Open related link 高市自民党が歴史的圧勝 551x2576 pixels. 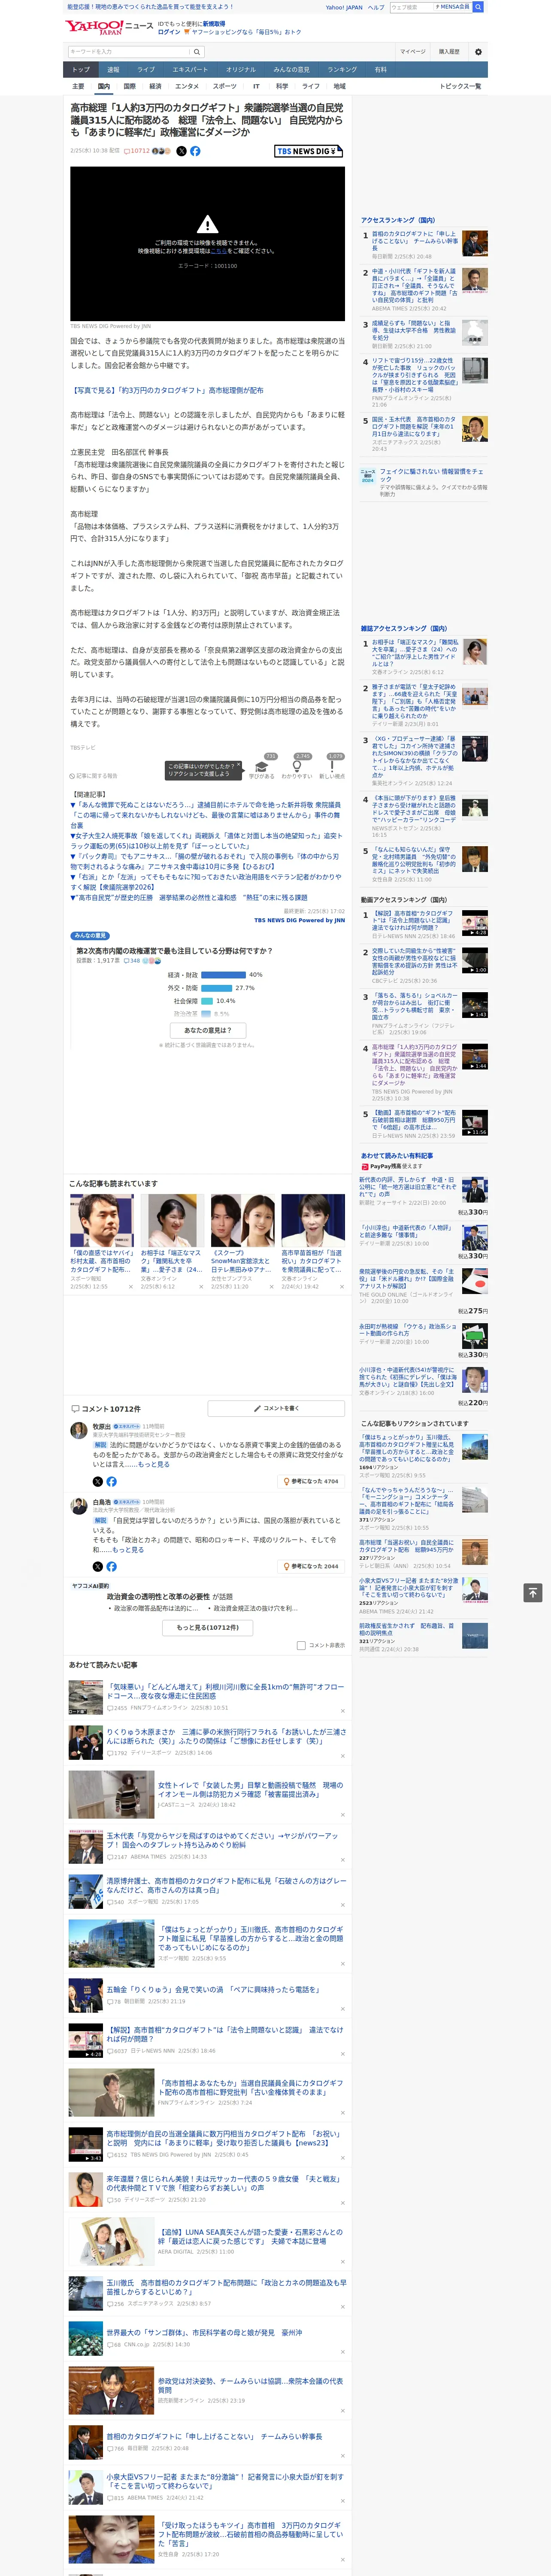[189, 898]
